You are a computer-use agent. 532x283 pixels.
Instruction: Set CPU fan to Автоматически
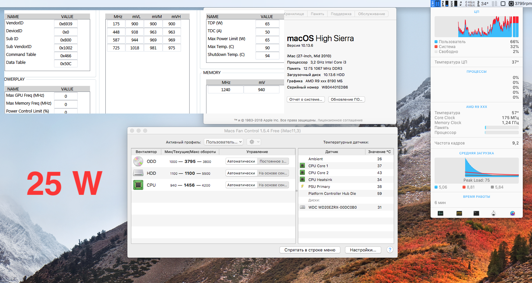click(x=241, y=185)
